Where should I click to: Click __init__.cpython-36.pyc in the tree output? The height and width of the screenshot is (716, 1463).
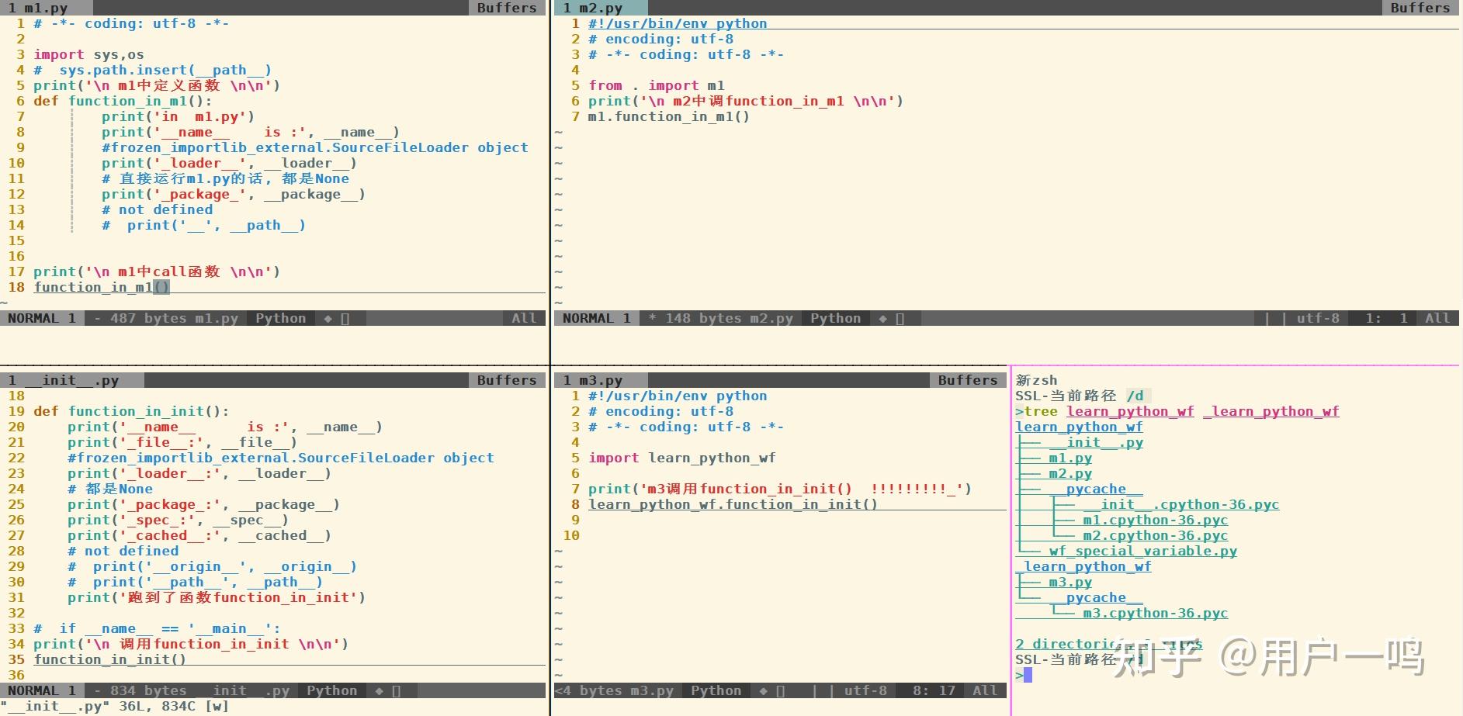[1181, 504]
